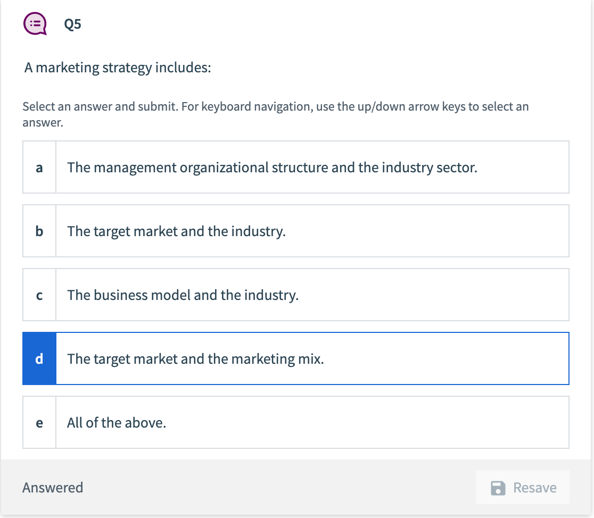Select answer option a
The height and width of the screenshot is (518, 594).
tap(296, 167)
